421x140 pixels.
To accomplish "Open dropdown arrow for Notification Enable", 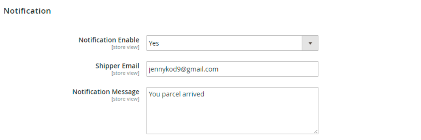I will (310, 43).
